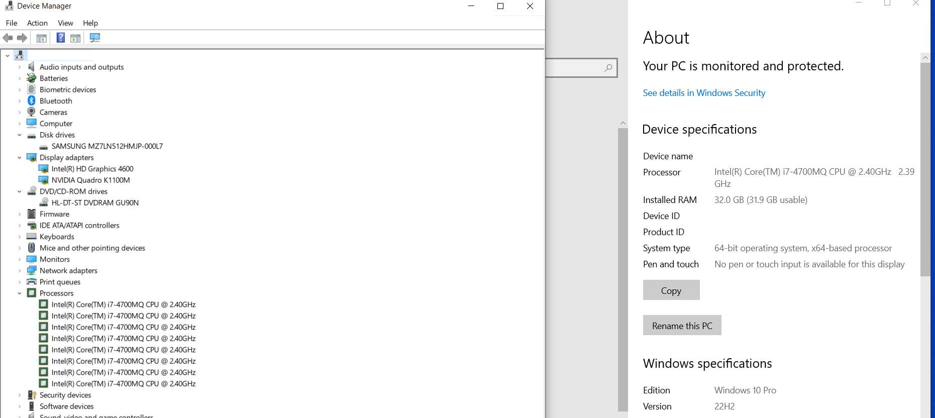Click the Disk drives category icon
Screen dimensions: 935x418
pos(32,135)
